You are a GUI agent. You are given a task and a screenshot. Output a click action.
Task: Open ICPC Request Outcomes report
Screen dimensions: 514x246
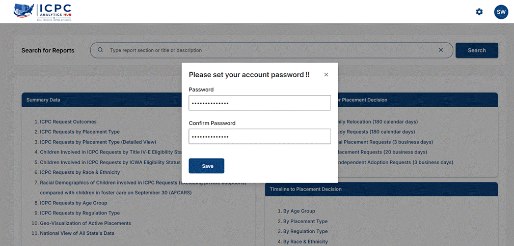[x=68, y=121]
